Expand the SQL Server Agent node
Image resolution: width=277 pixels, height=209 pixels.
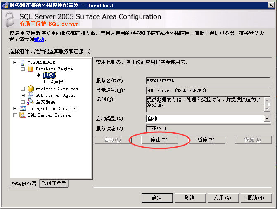(x=23, y=95)
